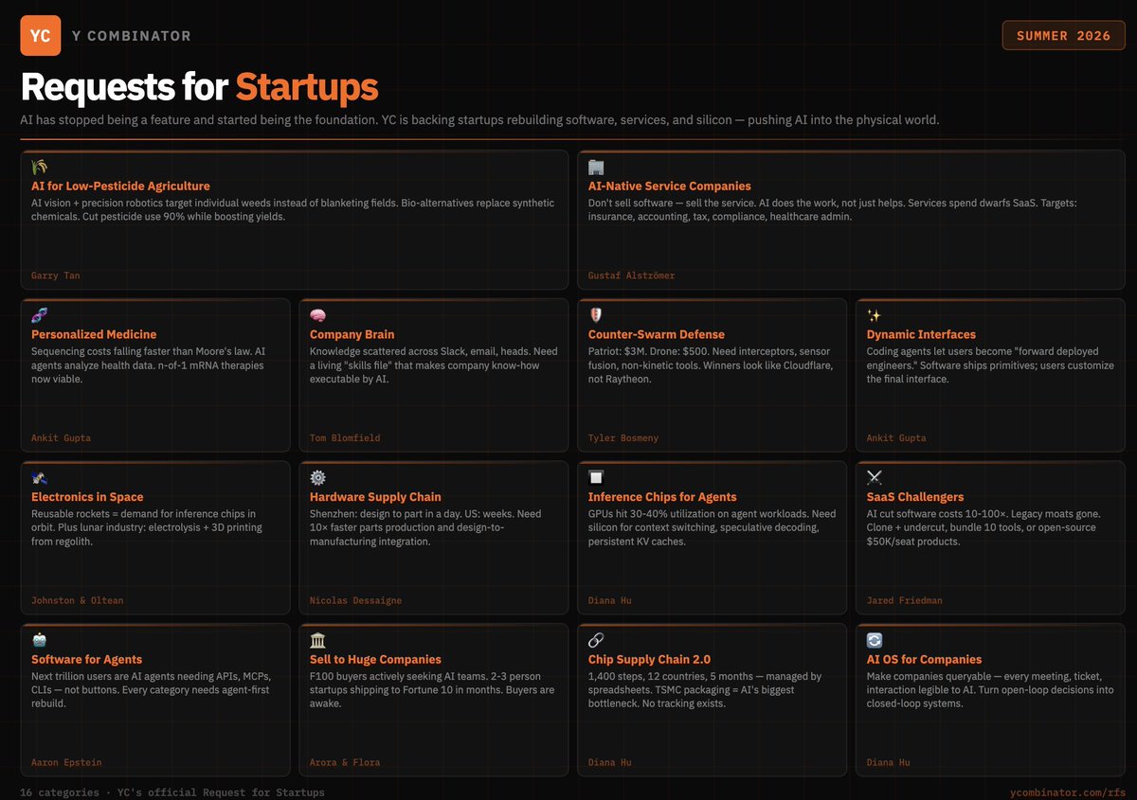Click the SUMMER 2026 badge
1137x800 pixels.
click(x=1063, y=35)
